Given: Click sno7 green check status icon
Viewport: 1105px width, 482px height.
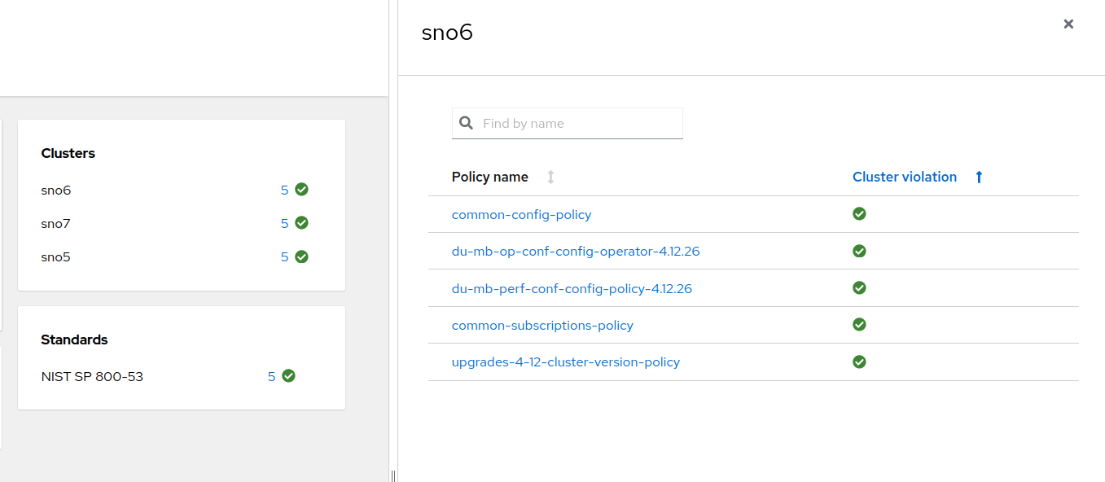Looking at the screenshot, I should (x=301, y=223).
